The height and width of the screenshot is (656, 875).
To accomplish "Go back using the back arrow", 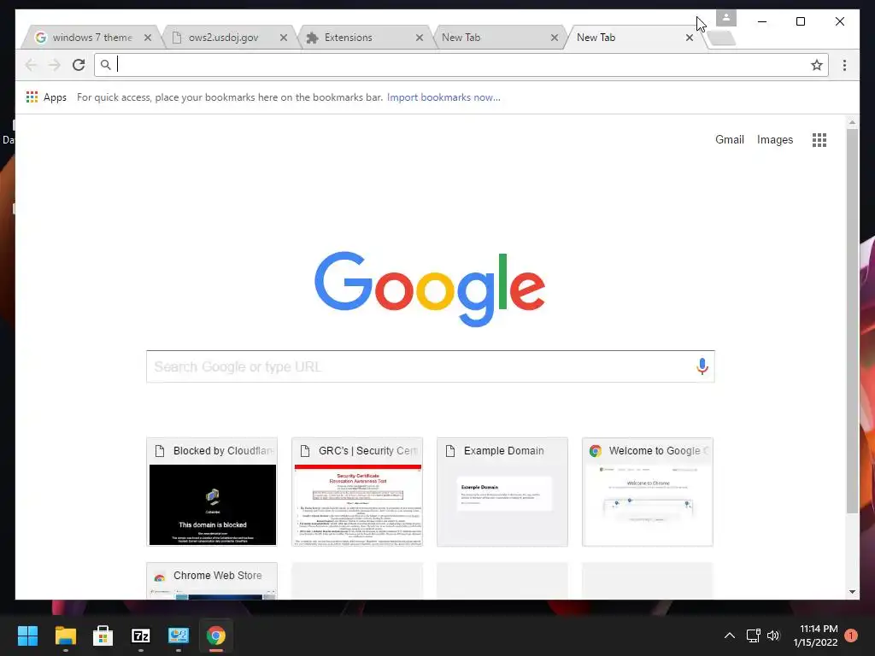I will tap(32, 65).
